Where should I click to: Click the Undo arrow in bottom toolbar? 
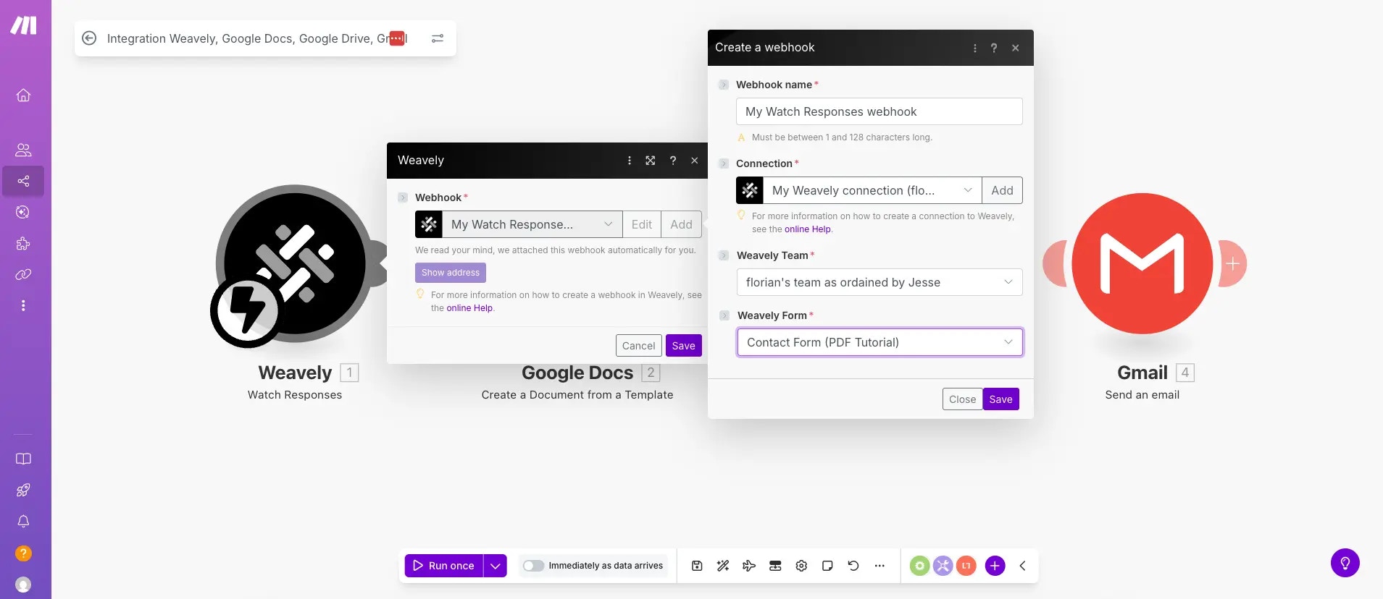(x=853, y=566)
